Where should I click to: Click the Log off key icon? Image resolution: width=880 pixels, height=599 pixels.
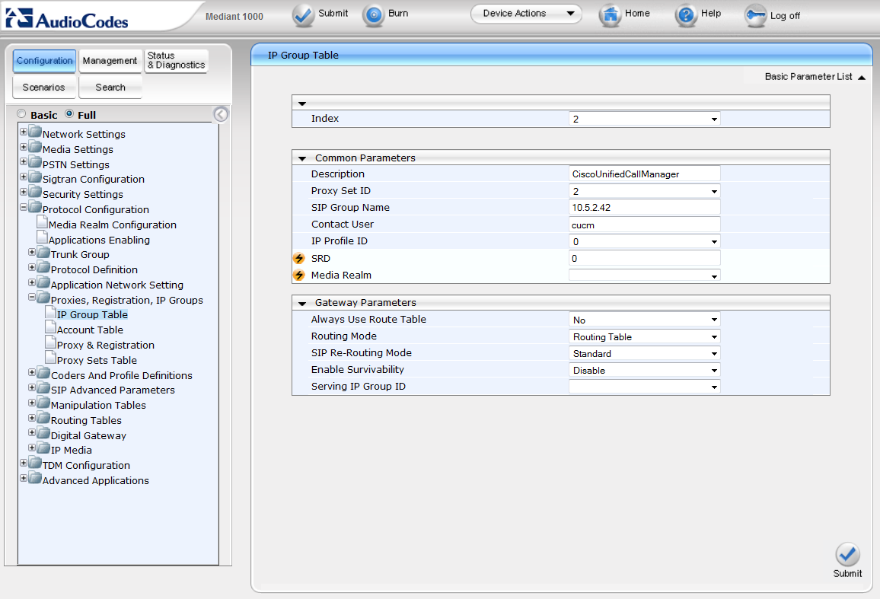pos(756,16)
